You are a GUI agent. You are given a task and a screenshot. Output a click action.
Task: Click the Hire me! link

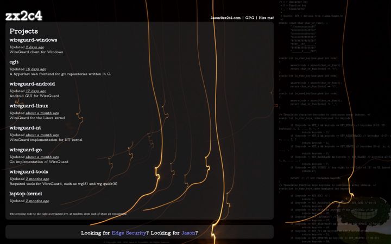pyautogui.click(x=266, y=18)
